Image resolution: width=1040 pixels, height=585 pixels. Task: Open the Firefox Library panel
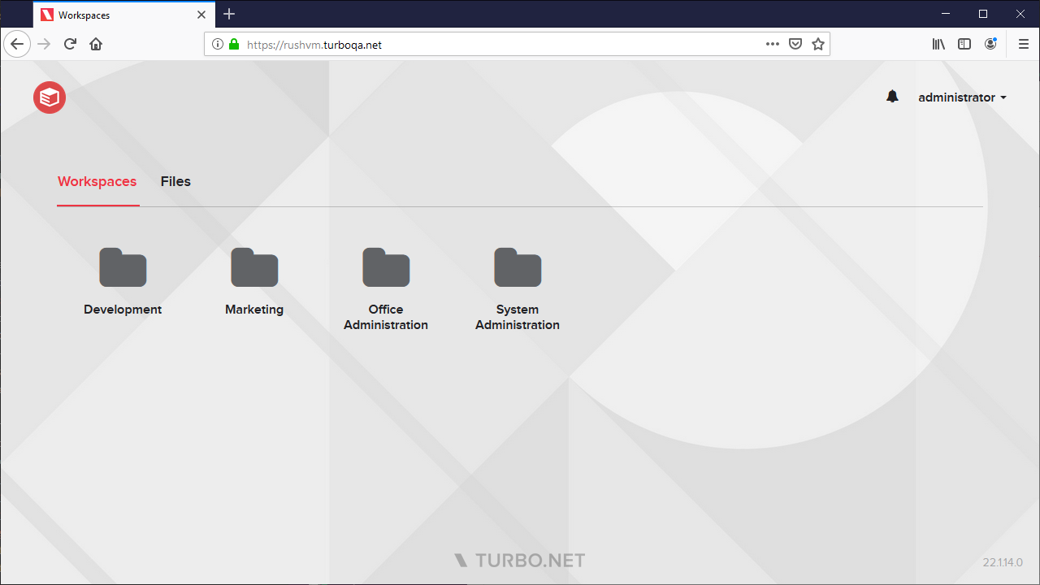[x=938, y=44]
